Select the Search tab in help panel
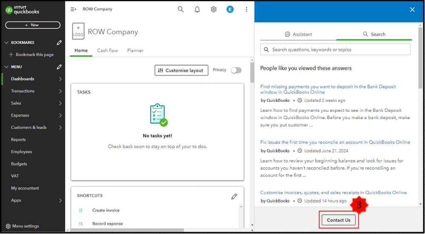Viewport: 425px width, 234px height. pos(374,34)
